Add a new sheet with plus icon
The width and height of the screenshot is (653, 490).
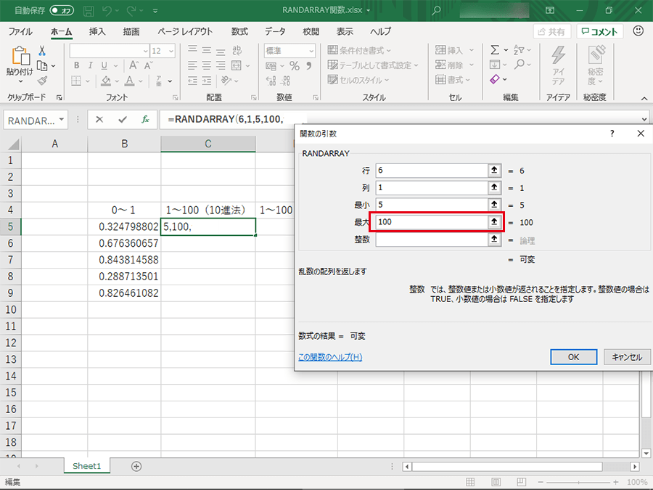pos(136,466)
